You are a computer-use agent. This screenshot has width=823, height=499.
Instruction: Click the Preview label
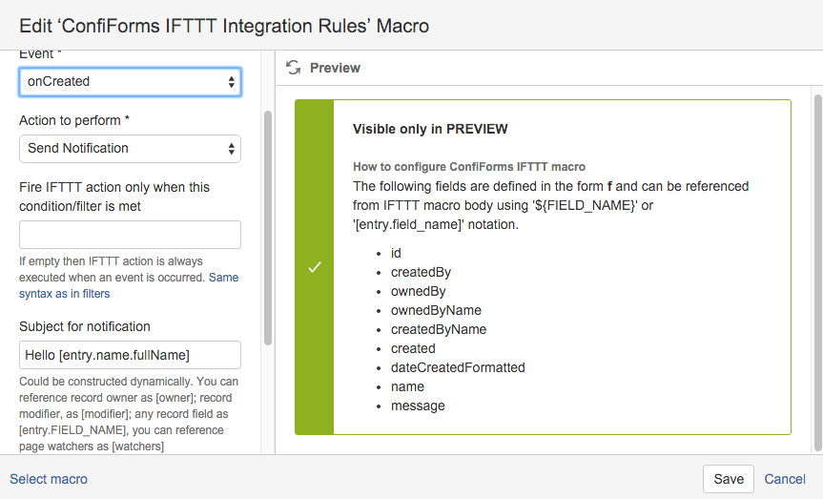click(335, 68)
